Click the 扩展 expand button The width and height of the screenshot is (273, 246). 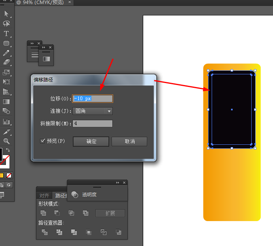(110, 213)
